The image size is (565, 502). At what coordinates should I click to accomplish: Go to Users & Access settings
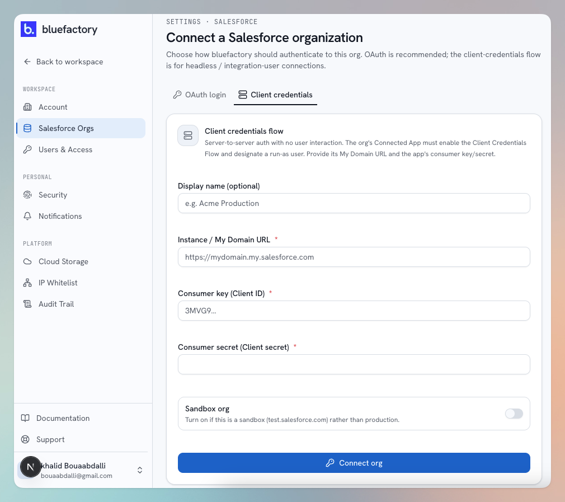tap(81, 149)
